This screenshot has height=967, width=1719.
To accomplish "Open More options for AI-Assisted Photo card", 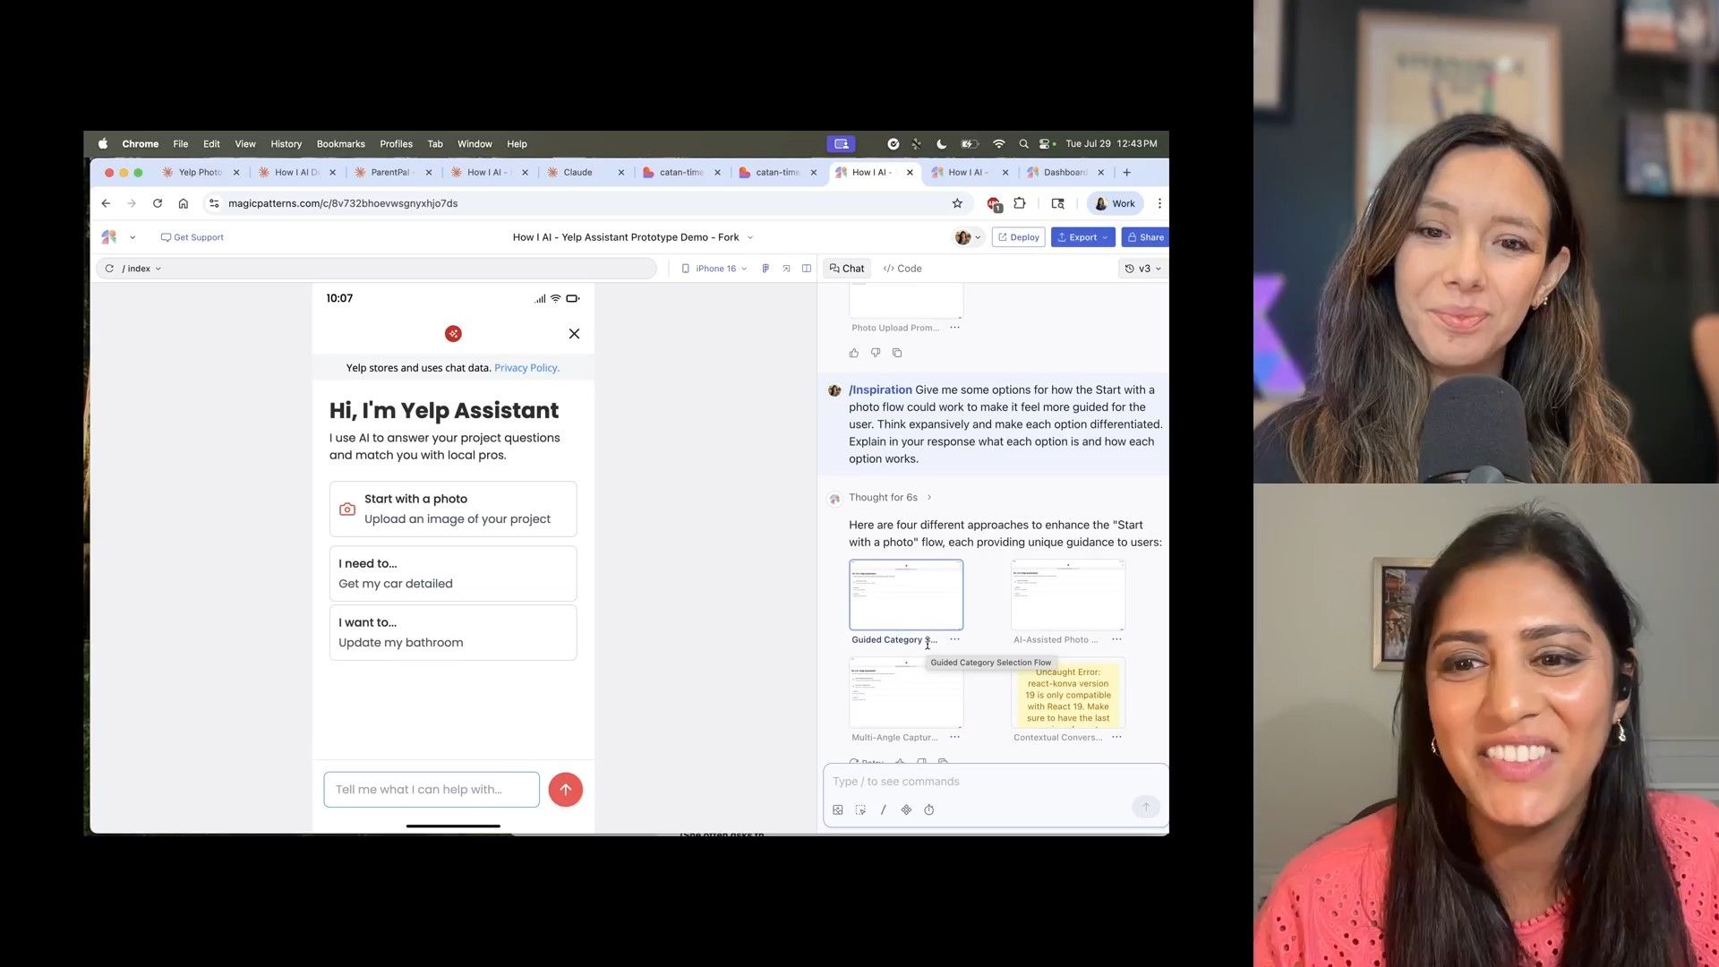I will [x=1116, y=639].
